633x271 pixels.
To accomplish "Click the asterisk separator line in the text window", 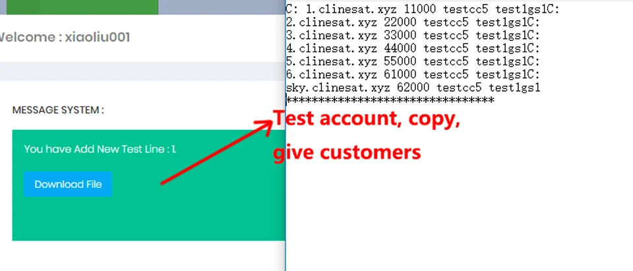I will (x=390, y=100).
